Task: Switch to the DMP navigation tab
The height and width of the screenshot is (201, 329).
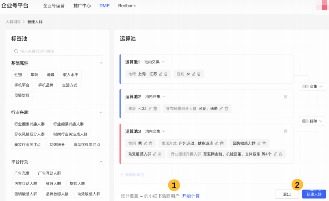Action: [x=104, y=5]
